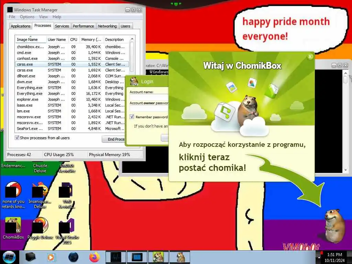352x264 pixels.
Task: Click the Task Manager title bar icon
Action: click(x=10, y=10)
